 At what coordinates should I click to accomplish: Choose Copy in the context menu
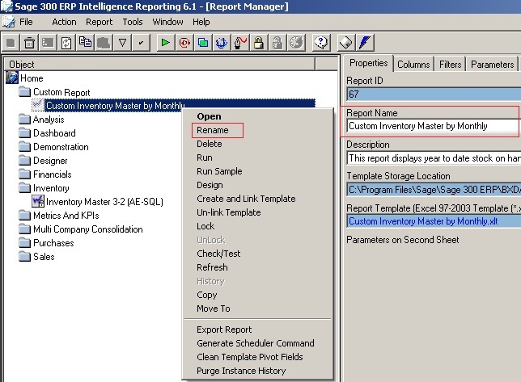[206, 295]
